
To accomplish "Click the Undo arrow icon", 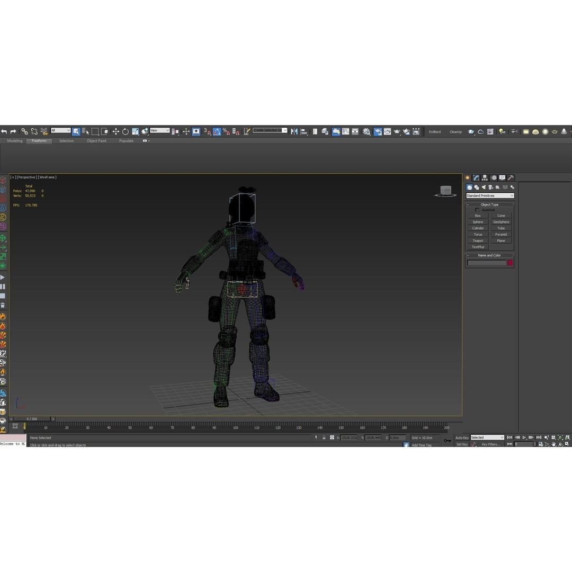I will (4, 132).
